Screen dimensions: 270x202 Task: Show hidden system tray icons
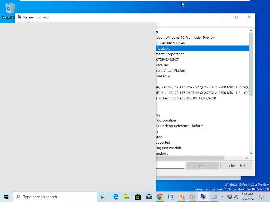pos(223,197)
